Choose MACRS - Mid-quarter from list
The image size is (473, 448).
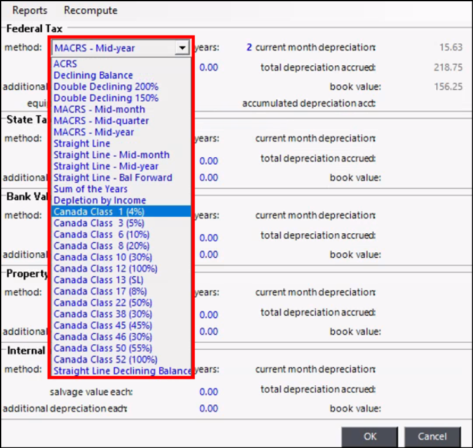101,121
